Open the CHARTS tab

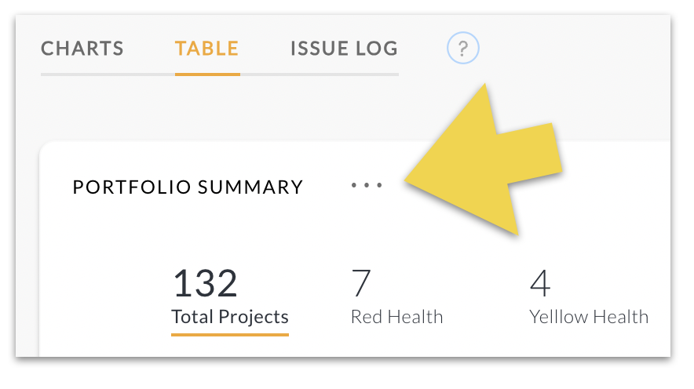coord(82,49)
